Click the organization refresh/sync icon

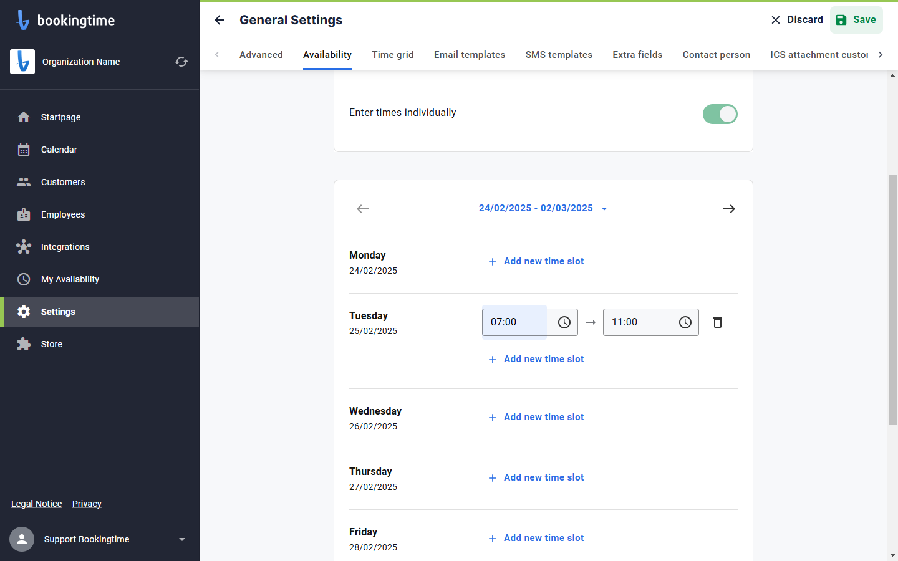(181, 62)
